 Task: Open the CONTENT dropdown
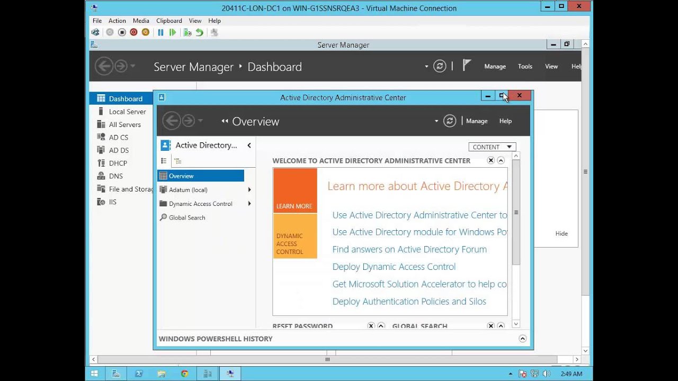(x=492, y=147)
